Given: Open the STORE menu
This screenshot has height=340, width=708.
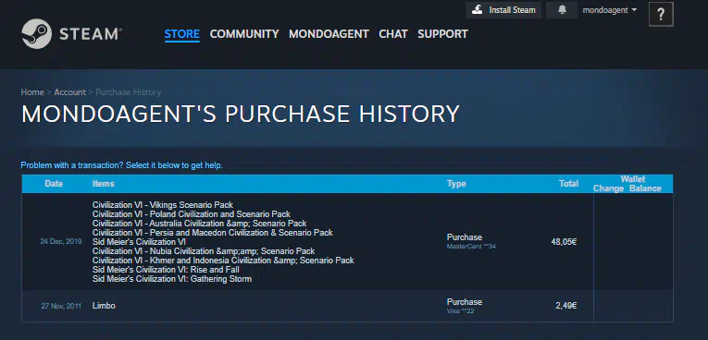Looking at the screenshot, I should point(182,34).
